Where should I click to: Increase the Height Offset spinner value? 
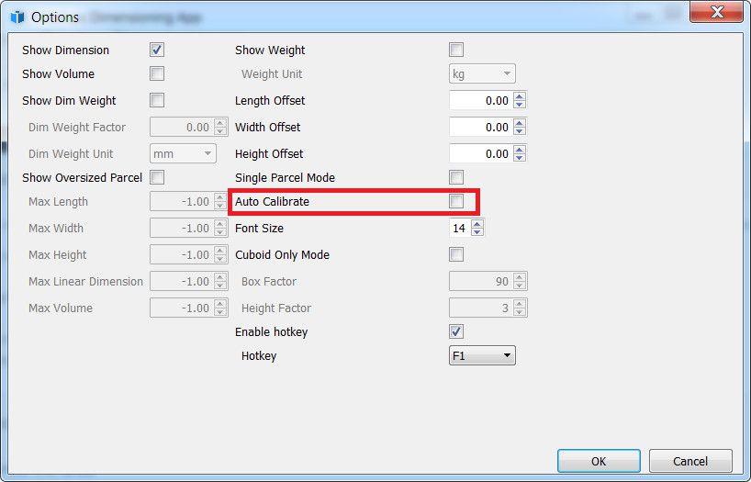tap(520, 150)
